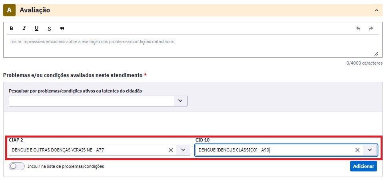This screenshot has width=383, height=179.
Task: Undo last edit in text editor
Action: pyautogui.click(x=358, y=28)
